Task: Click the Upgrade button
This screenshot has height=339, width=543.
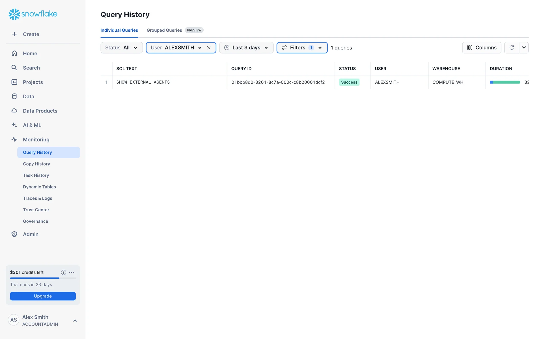Action: [x=43, y=296]
